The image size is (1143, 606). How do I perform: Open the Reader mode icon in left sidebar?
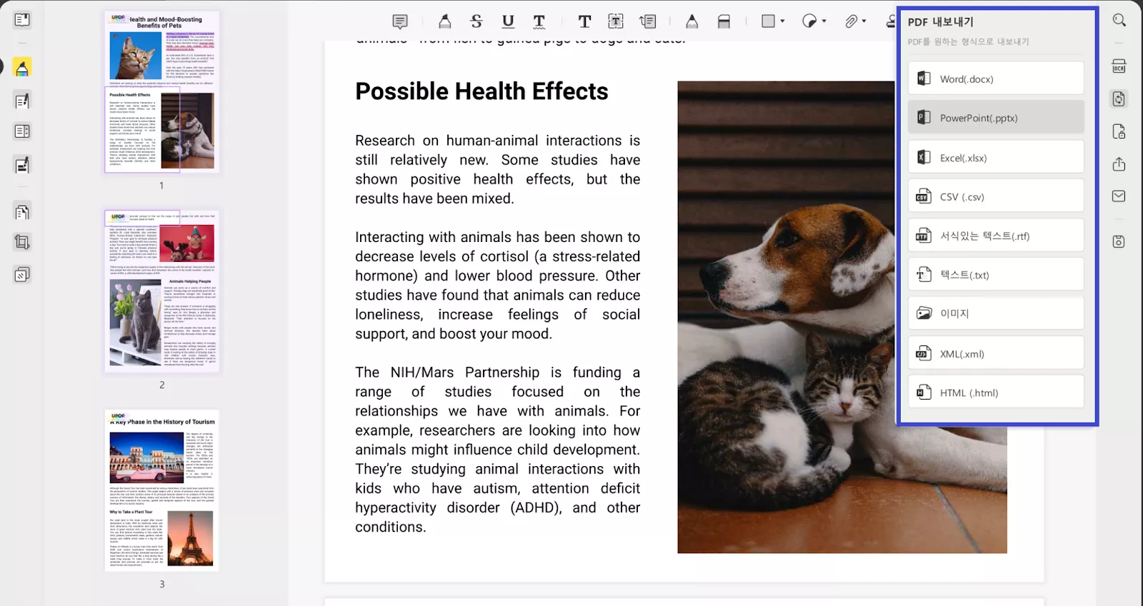point(22,20)
